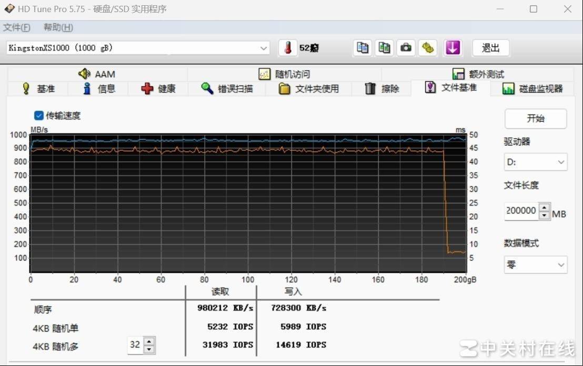Image resolution: width=583 pixels, height=366 pixels.
Task: Switch to the 错误扫描 tab
Action: click(x=227, y=88)
